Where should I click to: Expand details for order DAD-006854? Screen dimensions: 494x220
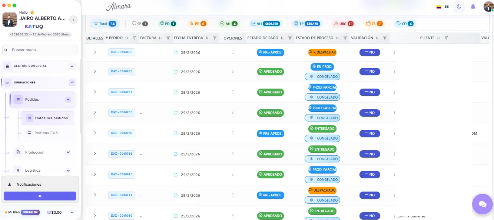tap(95, 92)
